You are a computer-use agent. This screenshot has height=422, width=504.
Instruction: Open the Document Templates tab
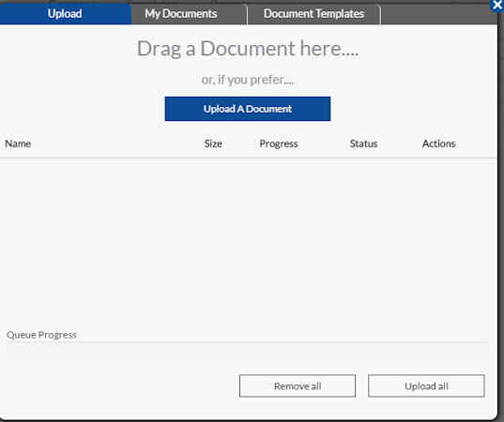point(314,14)
